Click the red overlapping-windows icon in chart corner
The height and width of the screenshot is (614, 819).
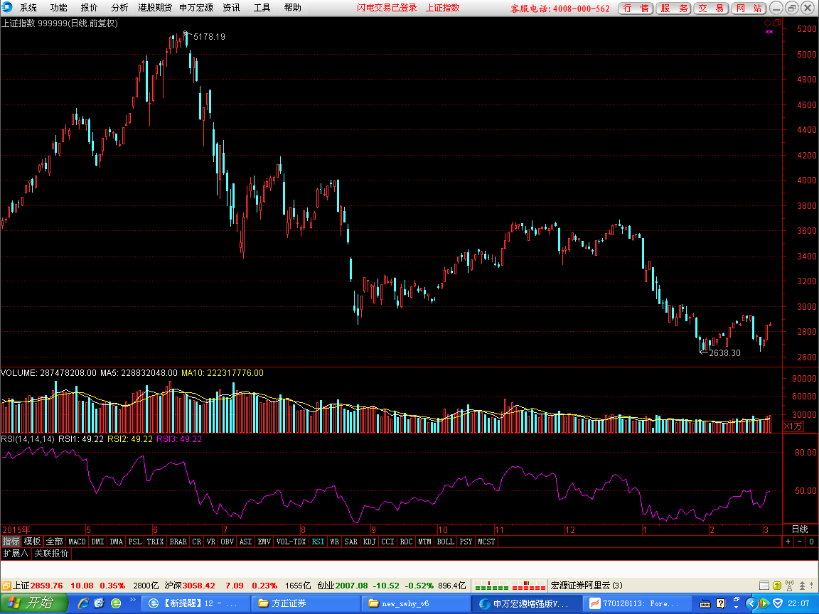pyautogui.click(x=777, y=23)
